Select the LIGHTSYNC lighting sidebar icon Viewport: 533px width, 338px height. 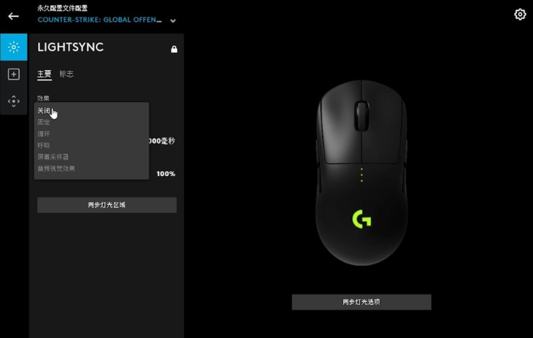[x=14, y=47]
